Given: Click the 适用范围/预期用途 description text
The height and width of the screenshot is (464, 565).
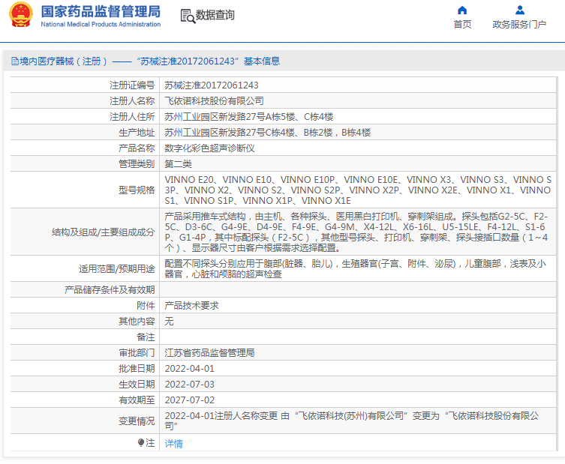Looking at the screenshot, I should [x=355, y=269].
